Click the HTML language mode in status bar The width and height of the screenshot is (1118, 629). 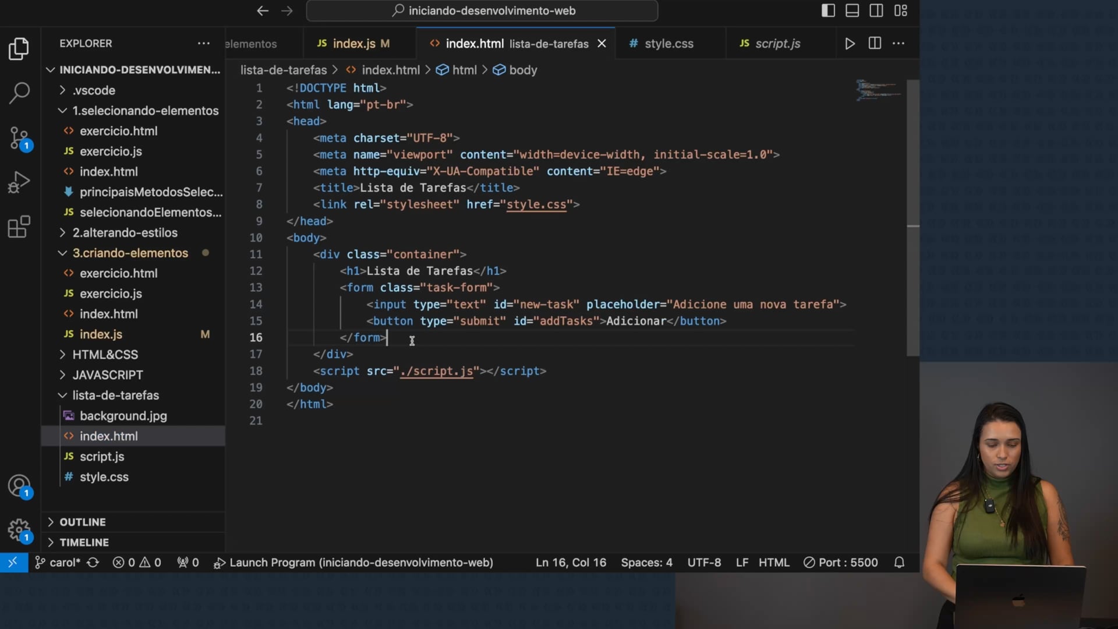pyautogui.click(x=774, y=563)
